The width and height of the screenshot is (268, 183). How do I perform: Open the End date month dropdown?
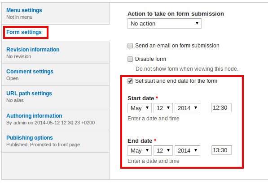tap(140, 151)
